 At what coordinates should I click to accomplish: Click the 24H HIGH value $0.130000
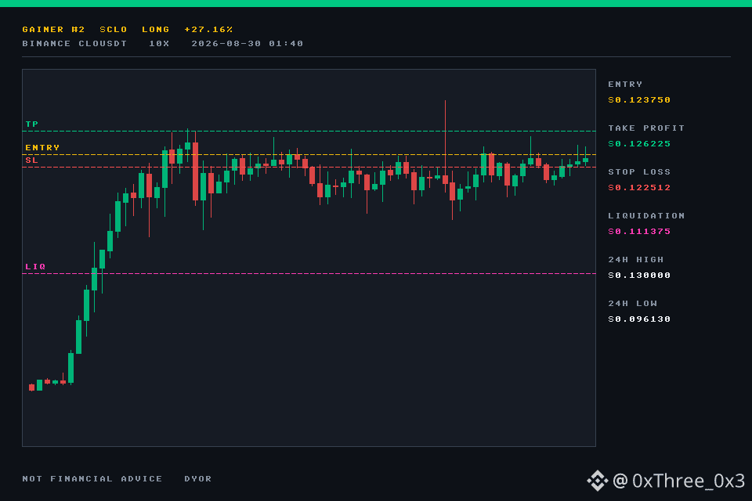639,276
